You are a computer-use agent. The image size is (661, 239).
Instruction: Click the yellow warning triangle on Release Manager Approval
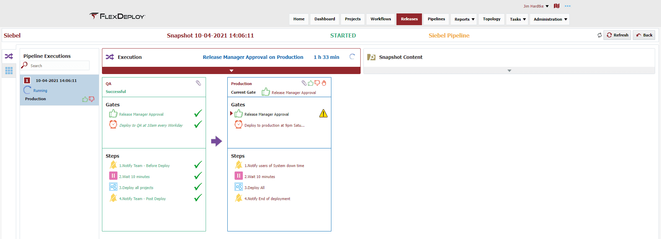click(x=323, y=113)
